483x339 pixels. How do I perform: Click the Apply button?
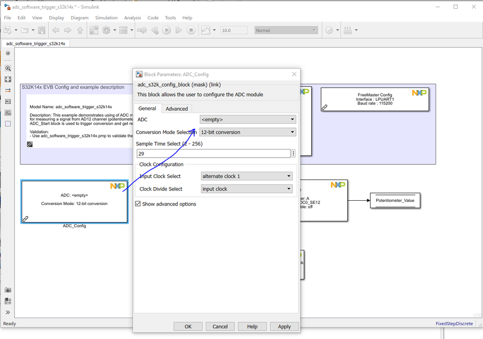pos(284,326)
